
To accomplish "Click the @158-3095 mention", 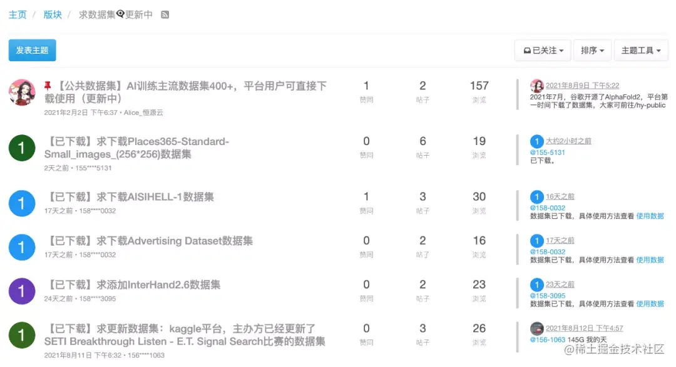I will point(548,296).
